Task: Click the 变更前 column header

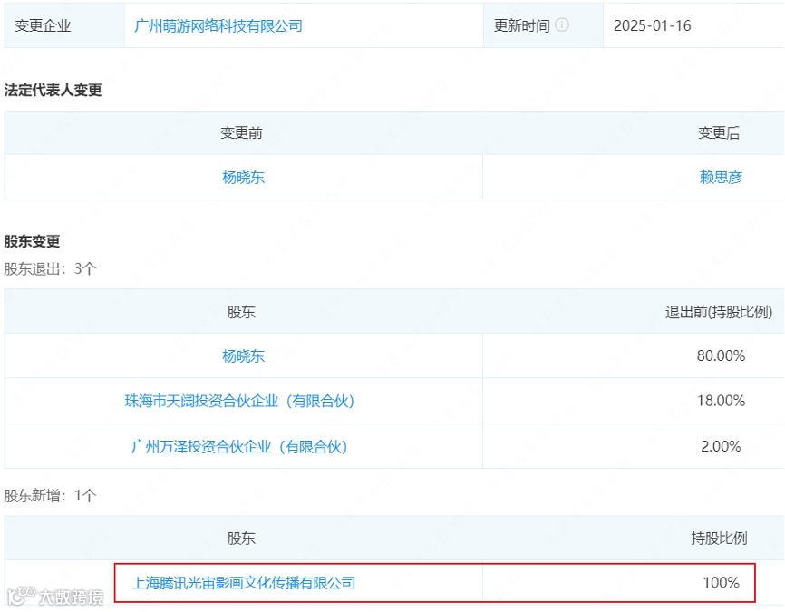Action: pos(242,132)
